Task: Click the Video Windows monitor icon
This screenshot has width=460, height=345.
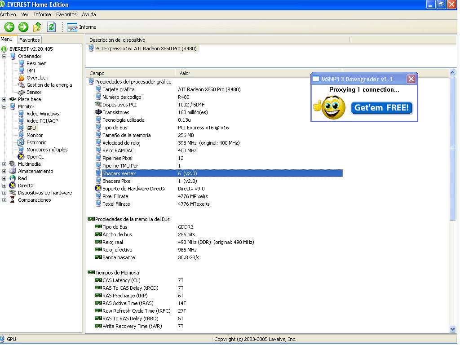Action: [21, 114]
